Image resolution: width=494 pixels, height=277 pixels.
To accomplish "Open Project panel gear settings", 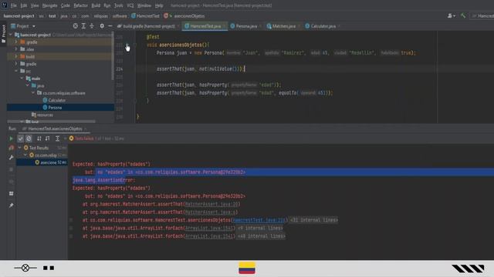I will click(102, 26).
